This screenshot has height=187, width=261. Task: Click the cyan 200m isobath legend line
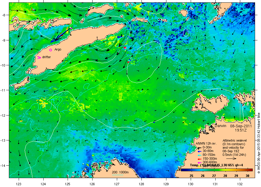coord(118,175)
